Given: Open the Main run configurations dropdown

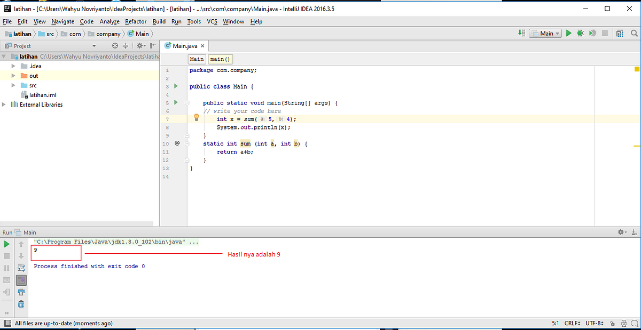Looking at the screenshot, I should point(545,33).
